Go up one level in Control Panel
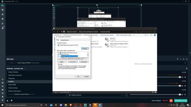The height and width of the screenshot is (107, 191). tap(62, 32)
